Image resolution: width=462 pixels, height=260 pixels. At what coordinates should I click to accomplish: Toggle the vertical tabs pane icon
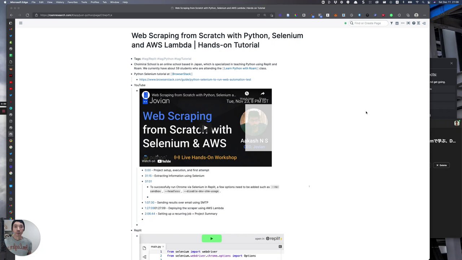(x=10, y=23)
